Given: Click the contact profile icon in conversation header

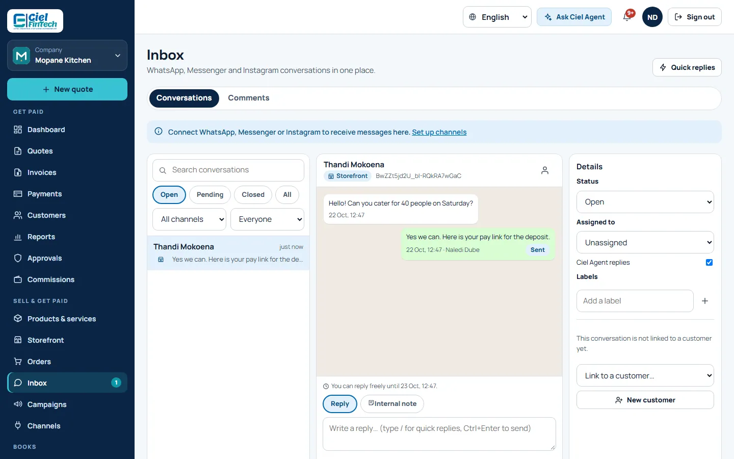Looking at the screenshot, I should [545, 170].
